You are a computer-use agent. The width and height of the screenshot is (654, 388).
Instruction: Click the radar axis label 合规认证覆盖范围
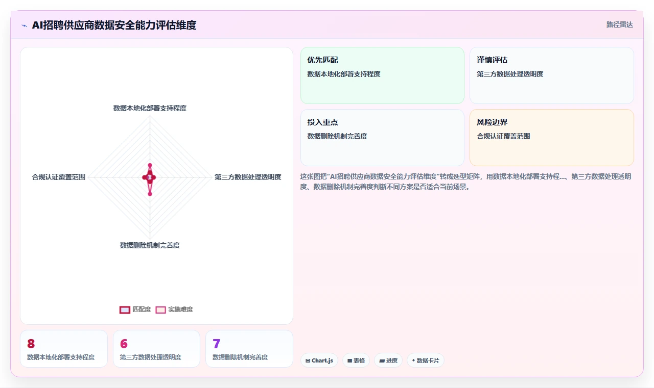59,177
